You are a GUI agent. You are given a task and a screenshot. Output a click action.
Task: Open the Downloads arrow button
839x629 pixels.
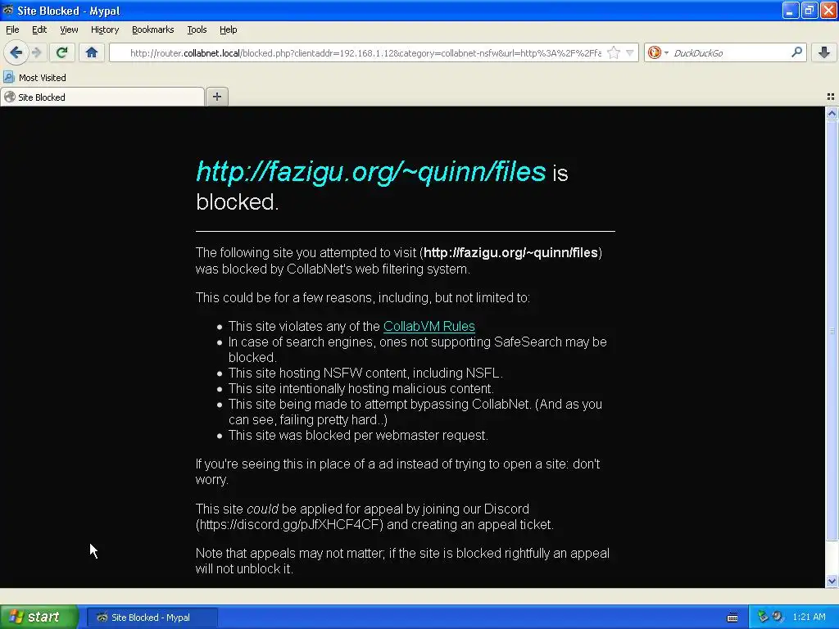824,52
